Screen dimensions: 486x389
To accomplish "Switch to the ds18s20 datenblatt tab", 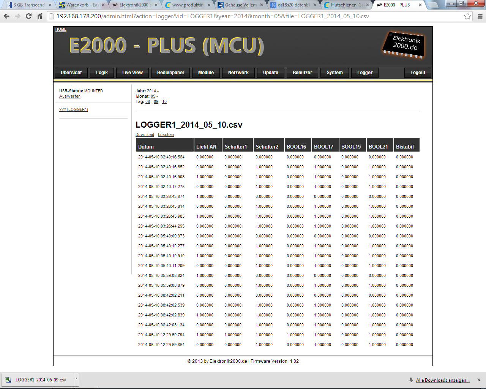I will coord(293,5).
